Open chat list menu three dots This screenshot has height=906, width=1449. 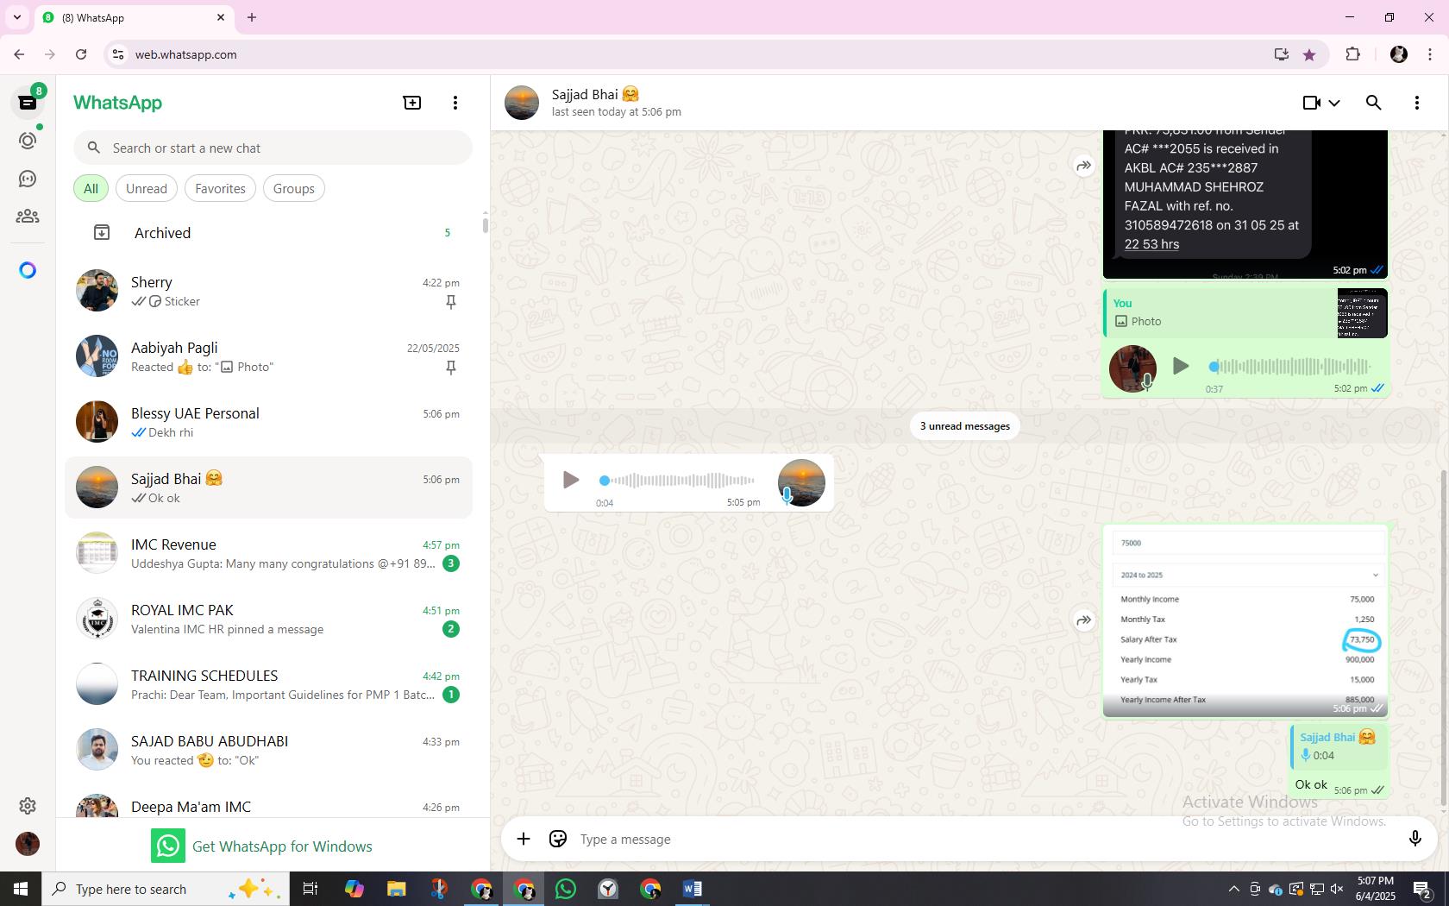click(455, 103)
